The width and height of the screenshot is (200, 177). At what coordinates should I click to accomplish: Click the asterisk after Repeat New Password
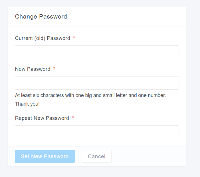pos(73,118)
